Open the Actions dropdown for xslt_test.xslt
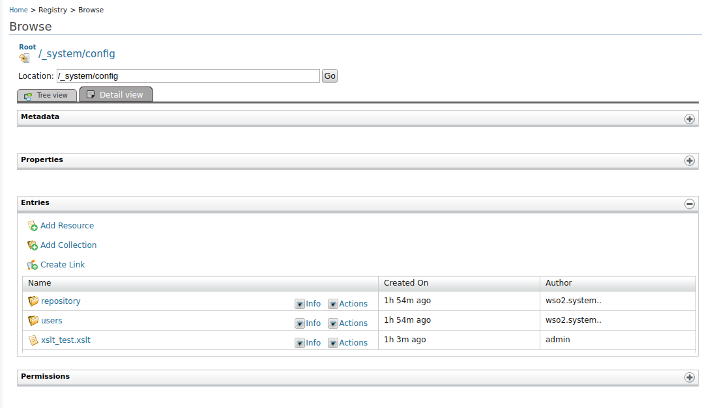The height and width of the screenshot is (408, 702). click(x=334, y=342)
